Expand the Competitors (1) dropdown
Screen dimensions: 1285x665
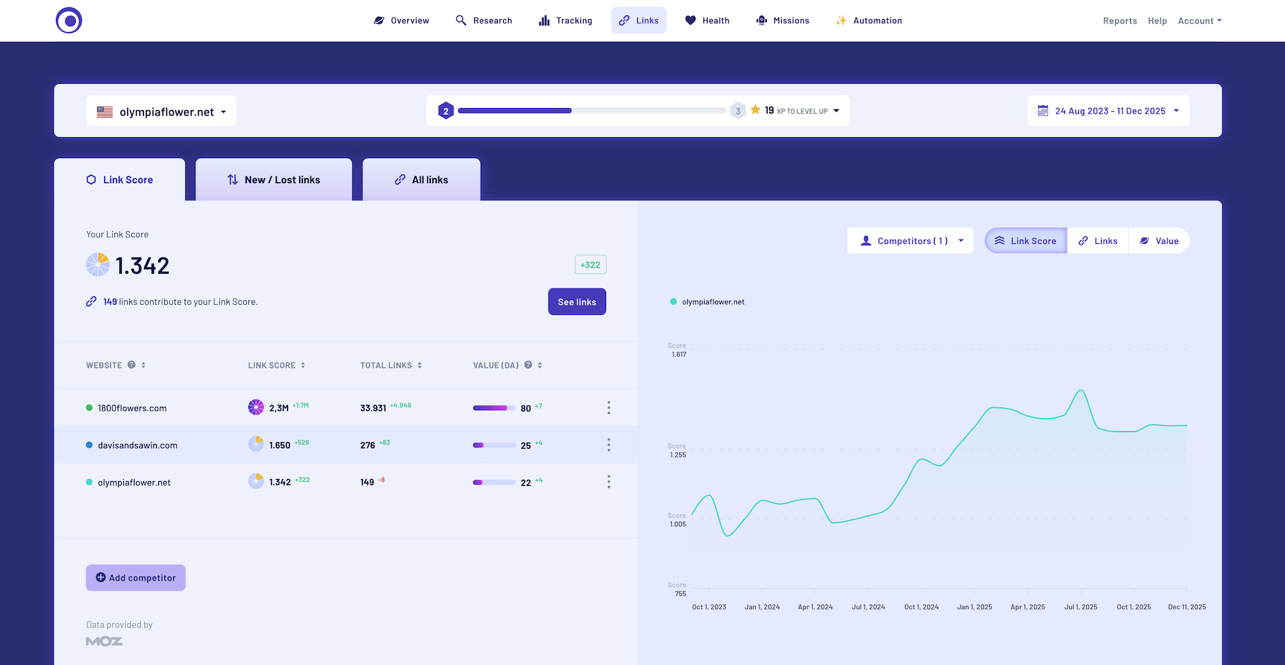point(910,241)
